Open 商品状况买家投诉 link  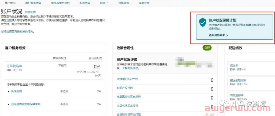127,106
